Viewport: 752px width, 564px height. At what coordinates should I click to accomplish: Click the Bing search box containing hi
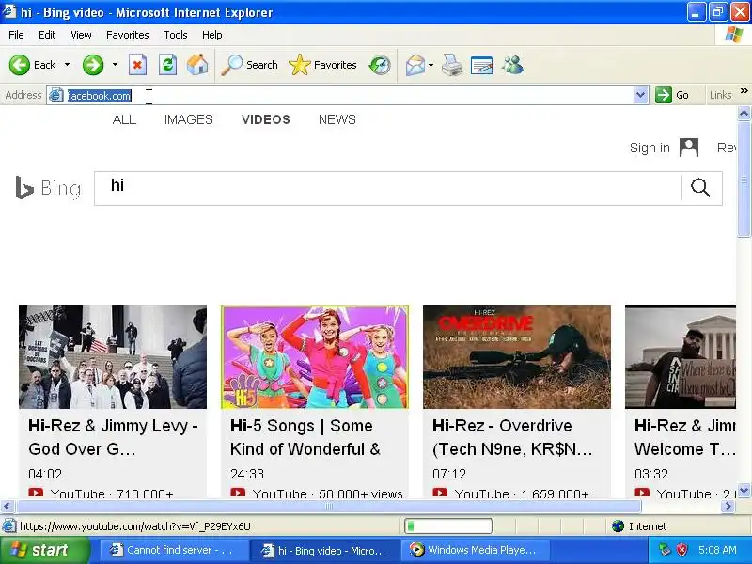tap(387, 188)
